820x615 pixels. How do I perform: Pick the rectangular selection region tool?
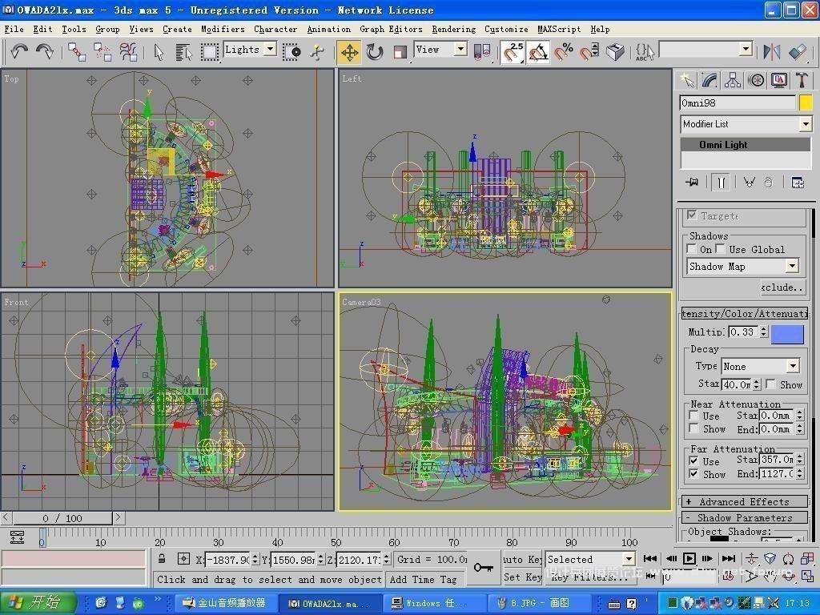(x=210, y=52)
